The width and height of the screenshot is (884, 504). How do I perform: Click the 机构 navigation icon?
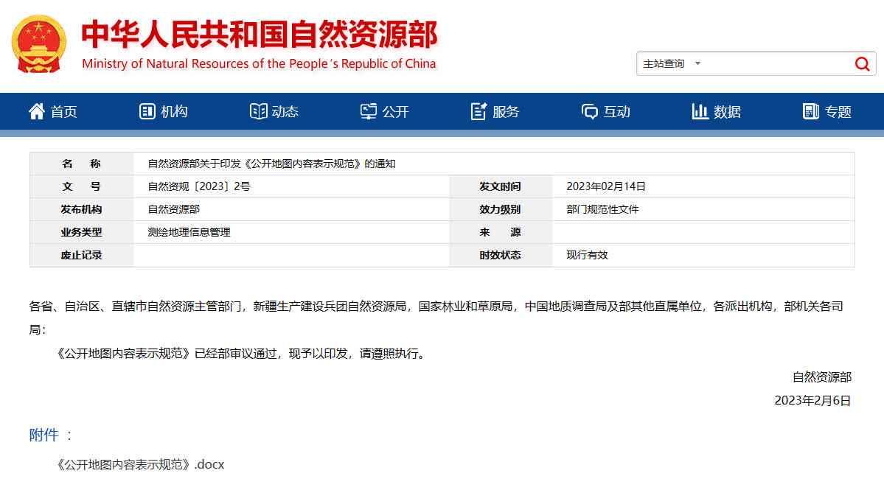coord(147,111)
